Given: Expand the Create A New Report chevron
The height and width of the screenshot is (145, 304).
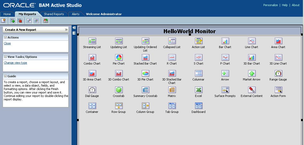Looking at the screenshot, I should 66,30.
